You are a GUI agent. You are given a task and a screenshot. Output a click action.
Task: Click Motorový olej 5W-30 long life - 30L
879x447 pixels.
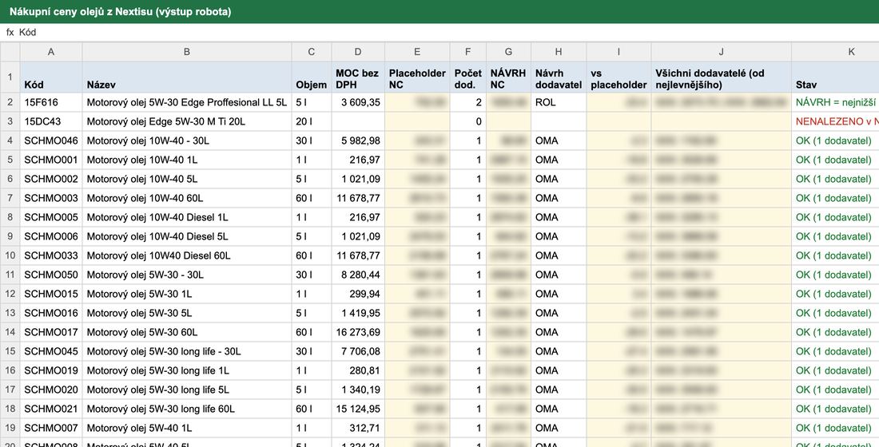coord(187,351)
